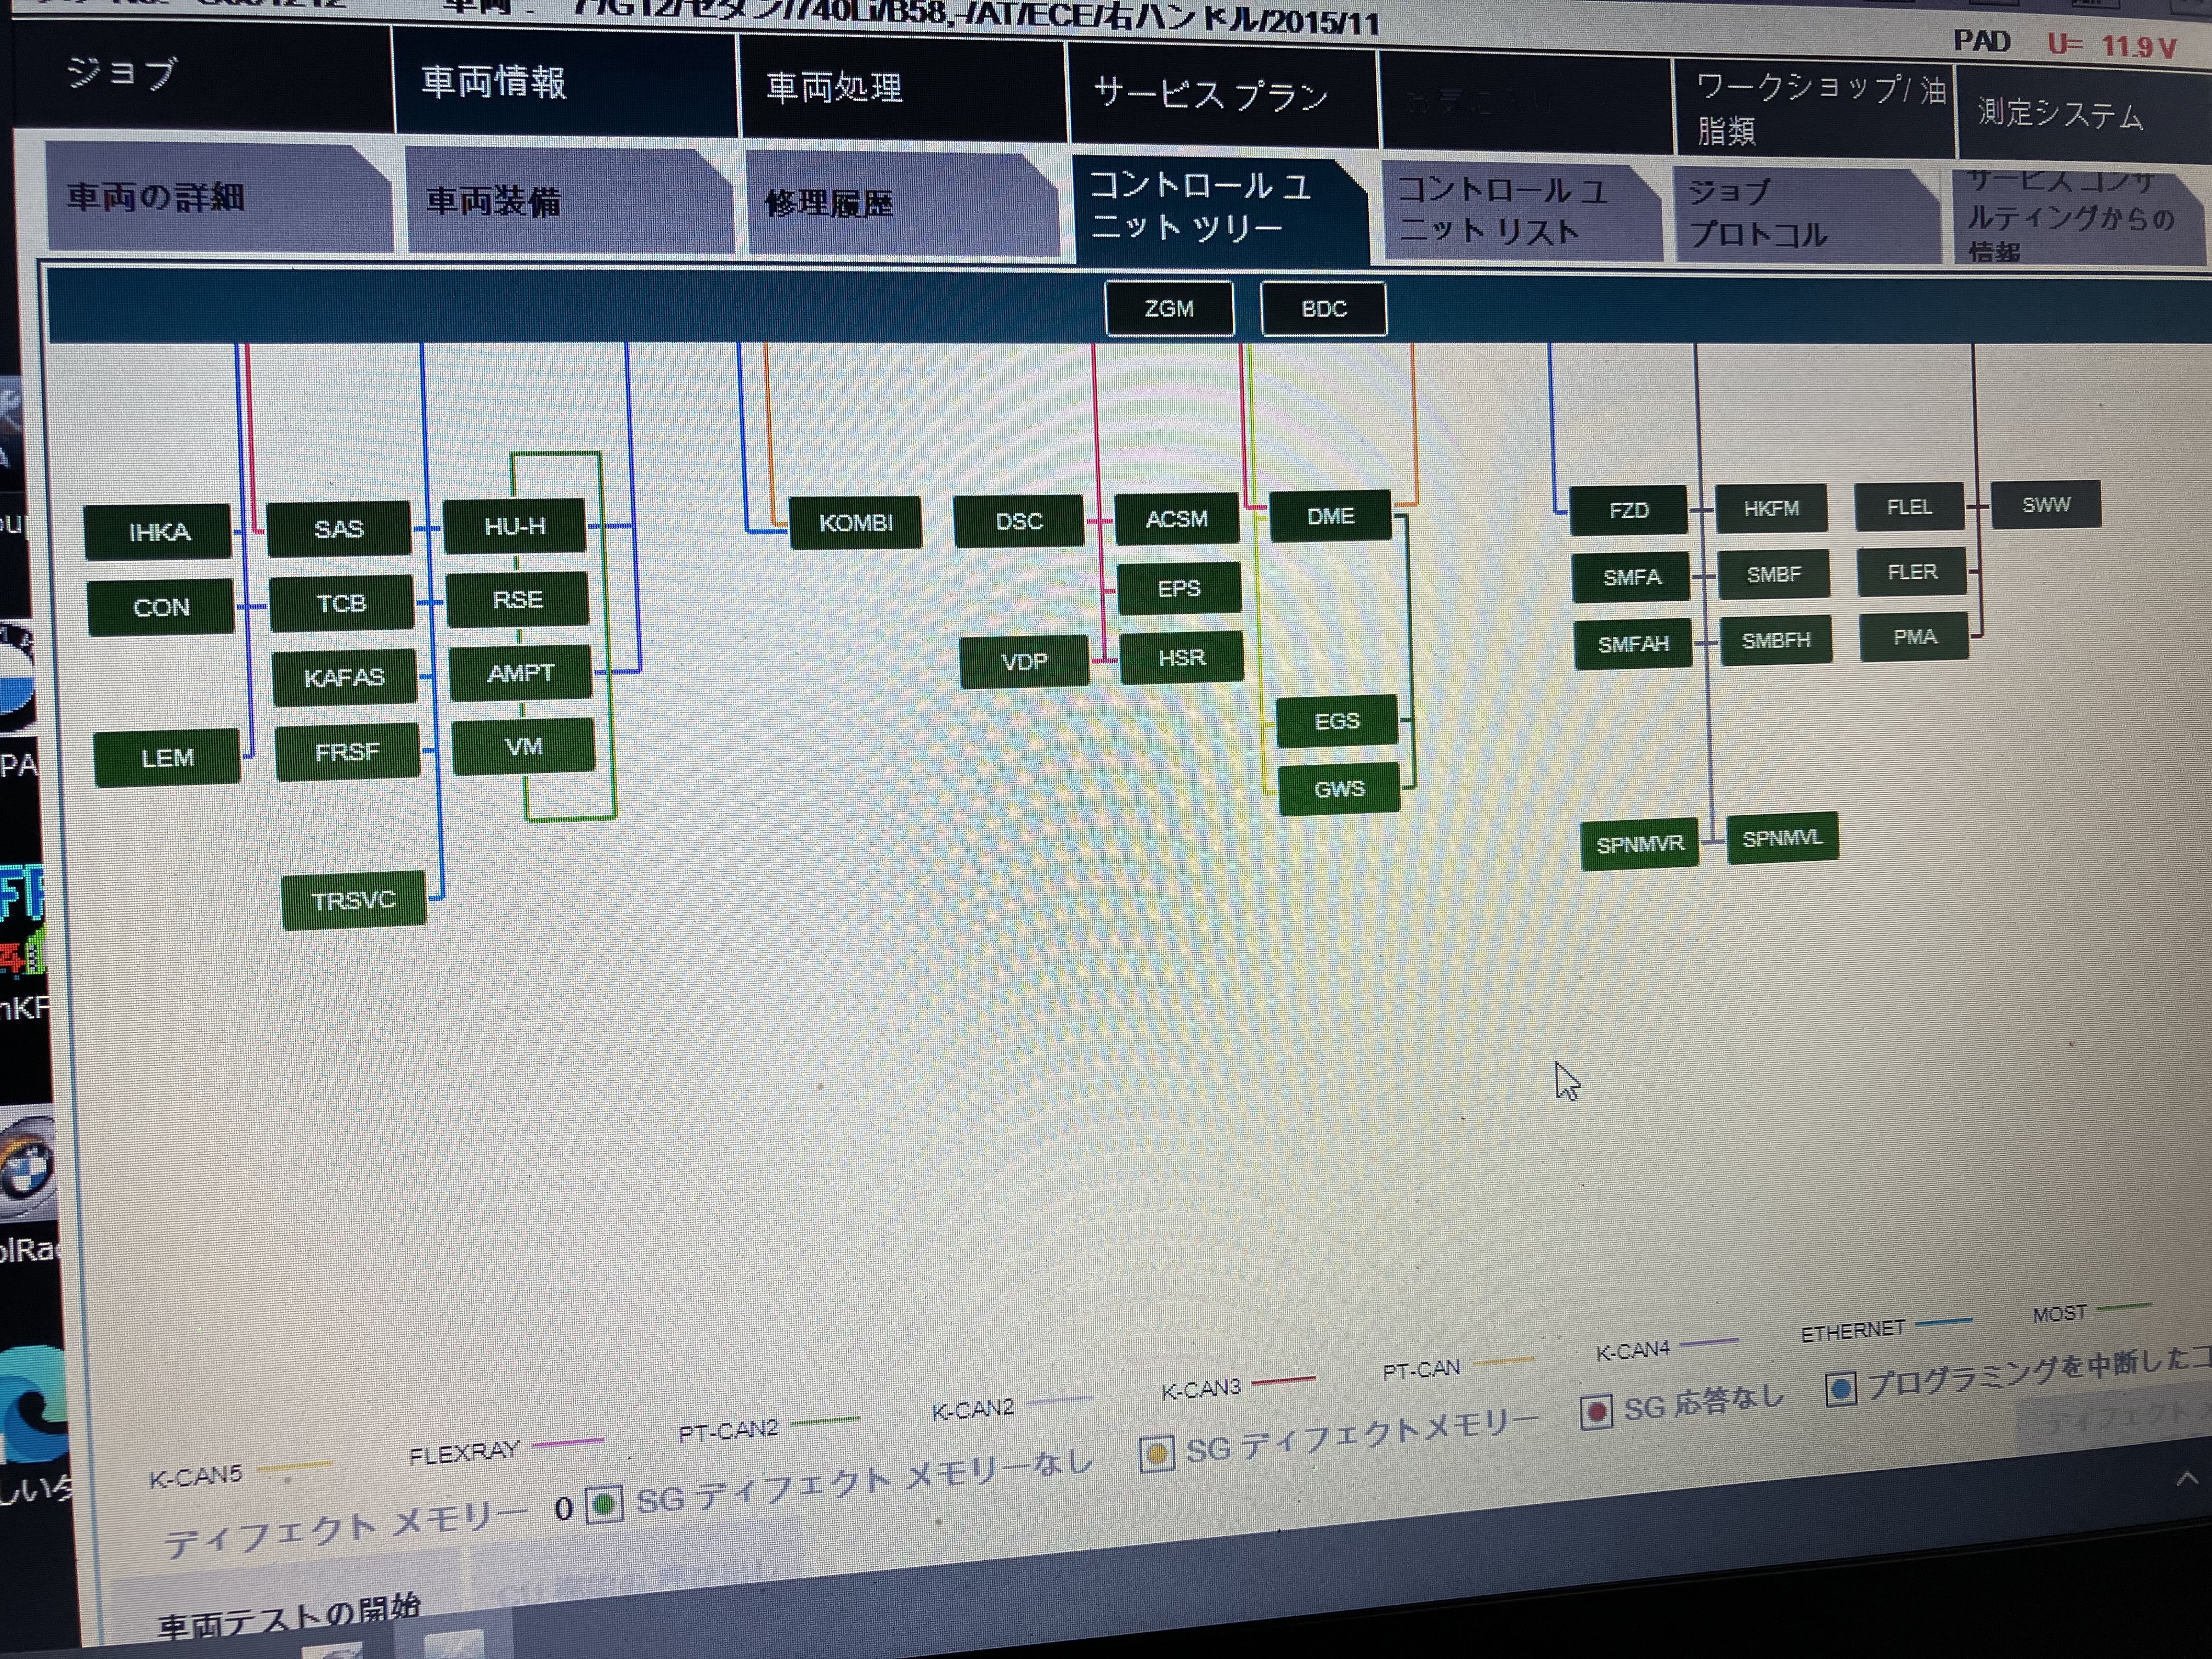
Task: Select the AMPT amplifier node
Action: (521, 674)
